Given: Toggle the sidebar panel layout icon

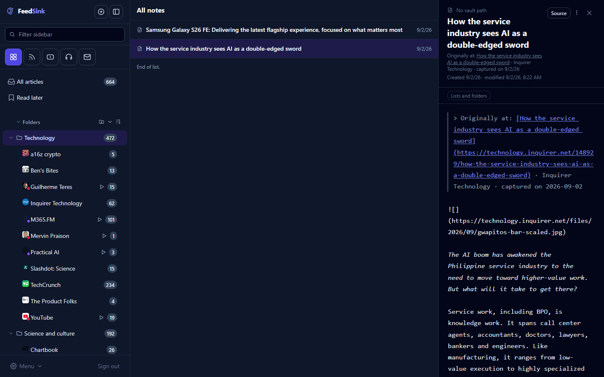Looking at the screenshot, I should coord(116,12).
